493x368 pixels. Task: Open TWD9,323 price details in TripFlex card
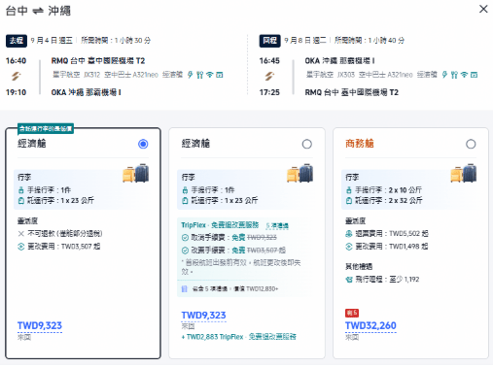203,316
